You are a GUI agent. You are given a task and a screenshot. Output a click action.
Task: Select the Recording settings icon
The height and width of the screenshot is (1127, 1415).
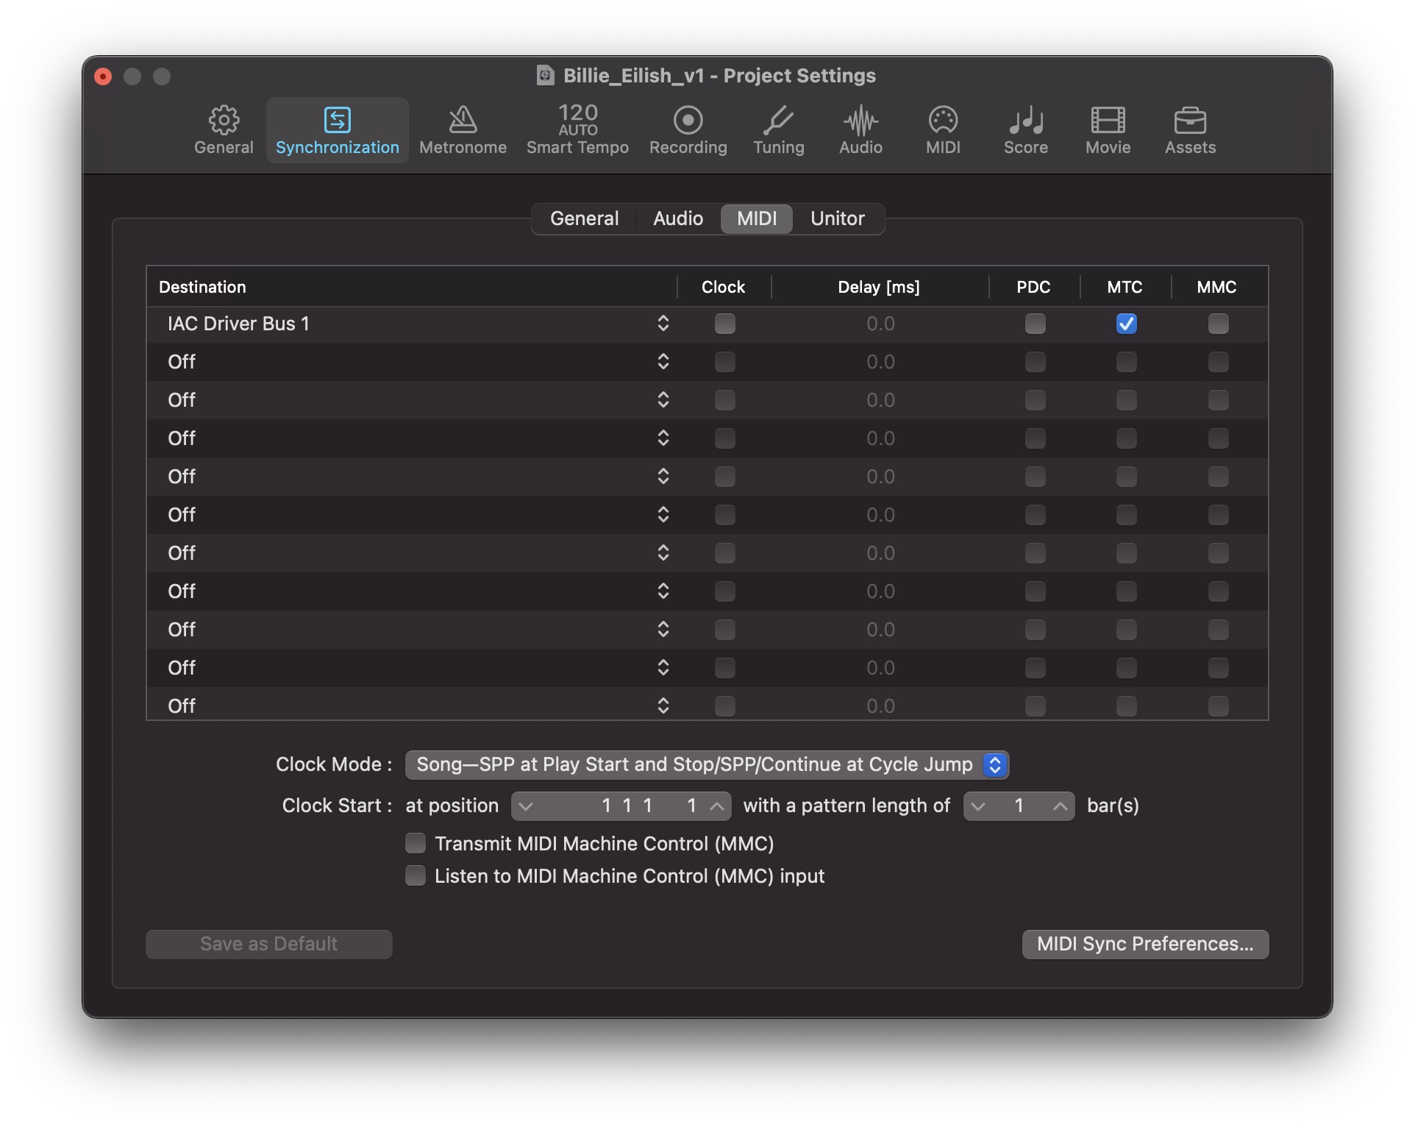coord(688,129)
